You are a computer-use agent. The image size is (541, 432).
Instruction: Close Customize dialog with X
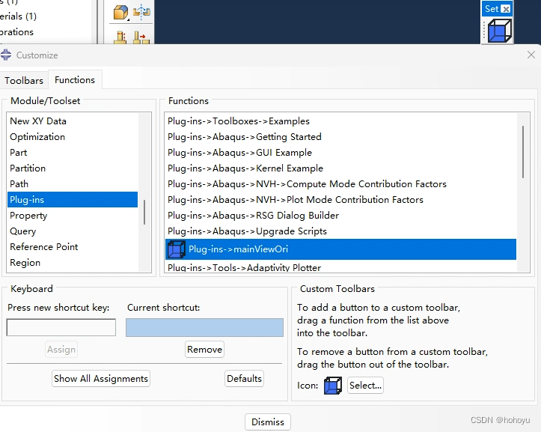pos(531,55)
